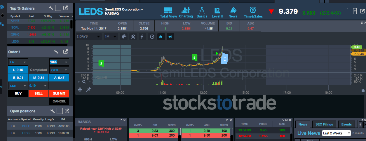Switch to the Events tab
This screenshot has width=366, height=141.
[x=346, y=124]
